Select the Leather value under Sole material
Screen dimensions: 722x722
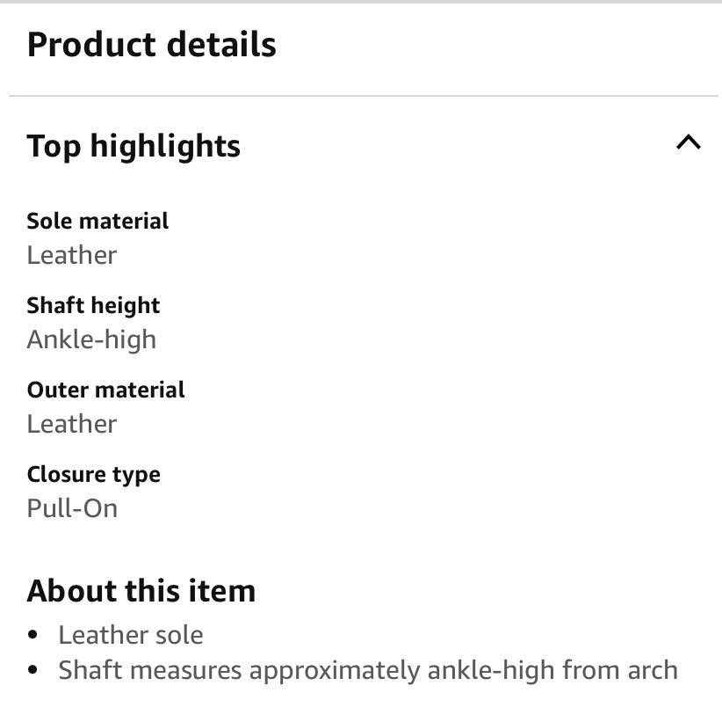coord(71,255)
